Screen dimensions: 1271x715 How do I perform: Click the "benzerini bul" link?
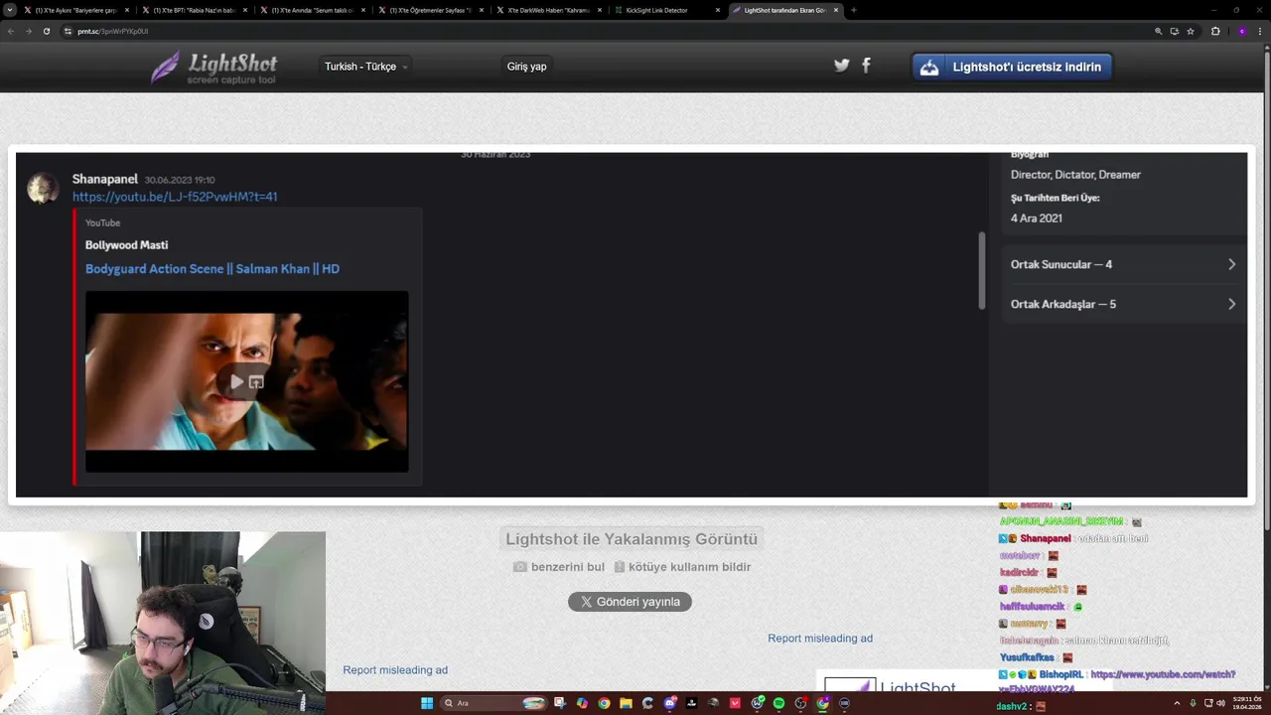[558, 567]
